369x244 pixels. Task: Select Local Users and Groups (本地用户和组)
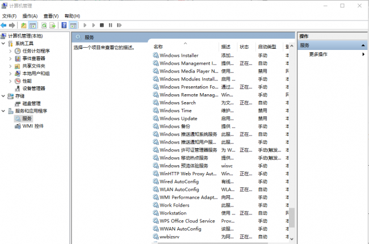point(36,73)
